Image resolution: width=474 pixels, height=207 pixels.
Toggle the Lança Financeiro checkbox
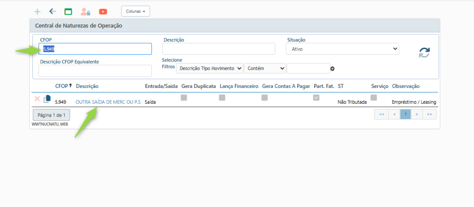click(x=222, y=98)
